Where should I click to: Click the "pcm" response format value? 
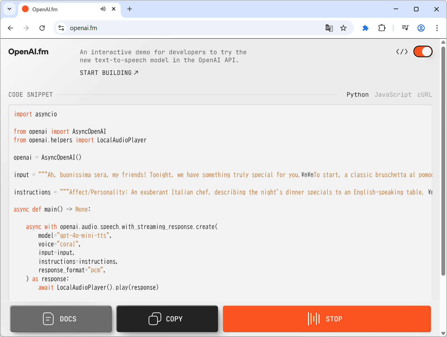point(95,270)
